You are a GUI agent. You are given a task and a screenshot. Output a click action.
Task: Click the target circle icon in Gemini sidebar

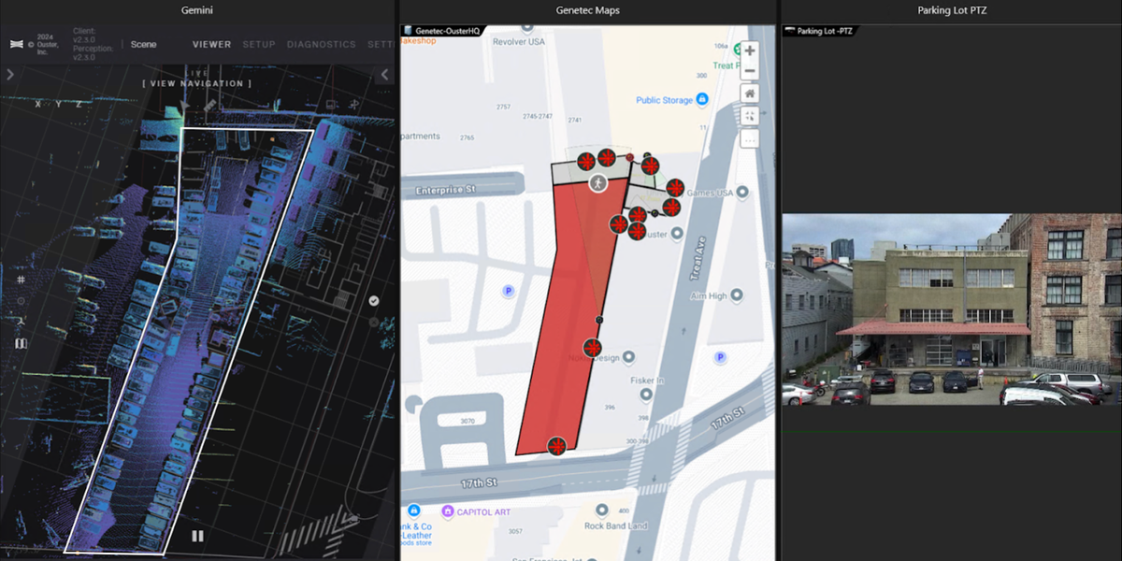tap(21, 301)
